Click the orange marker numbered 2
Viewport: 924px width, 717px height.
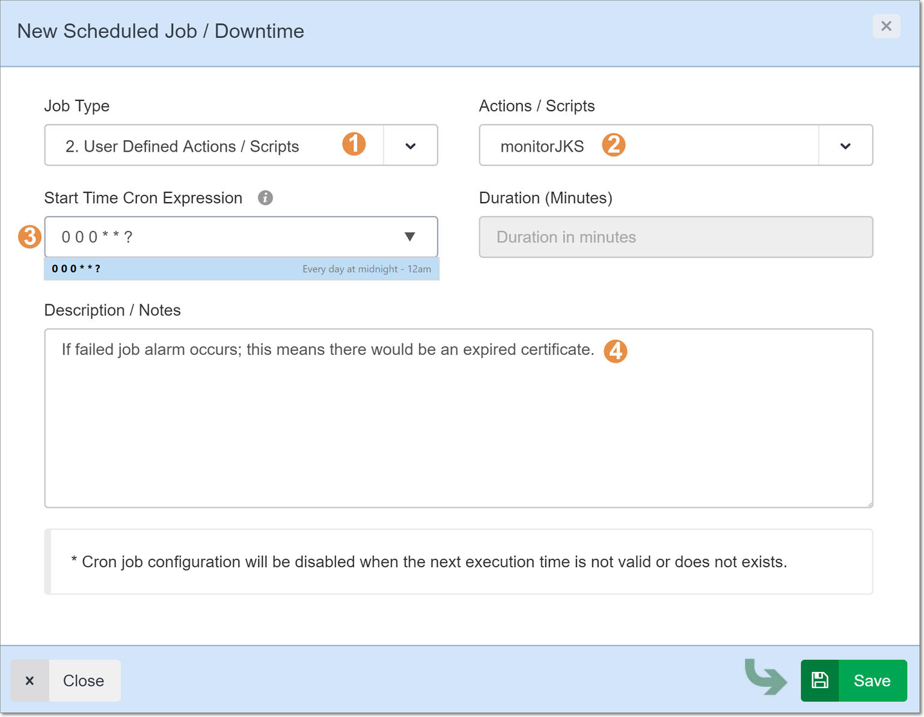pyautogui.click(x=614, y=144)
